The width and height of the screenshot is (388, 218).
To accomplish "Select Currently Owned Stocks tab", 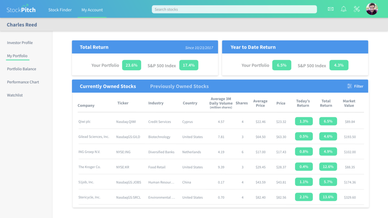I will pyautogui.click(x=108, y=86).
